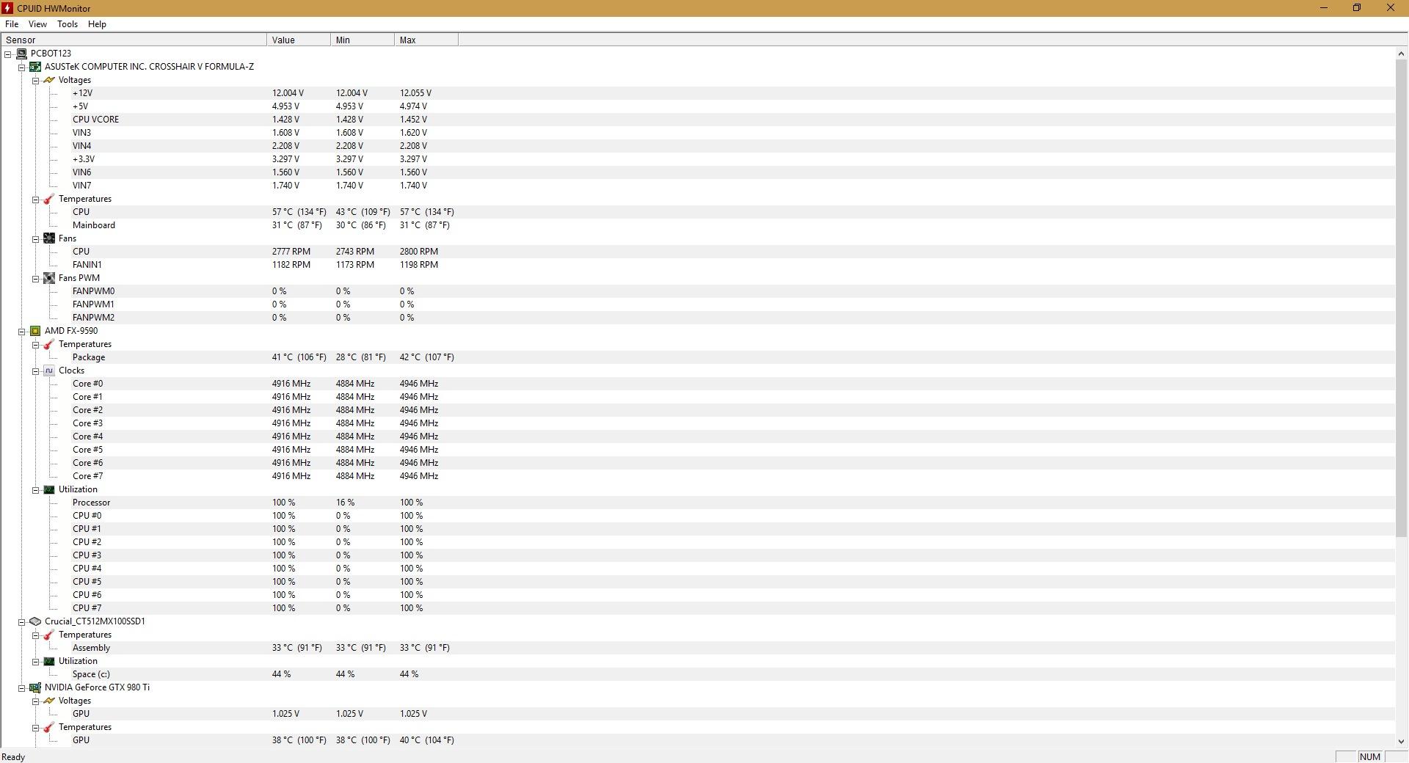Collapse the Fans PWM section
The image size is (1409, 763).
35,279
